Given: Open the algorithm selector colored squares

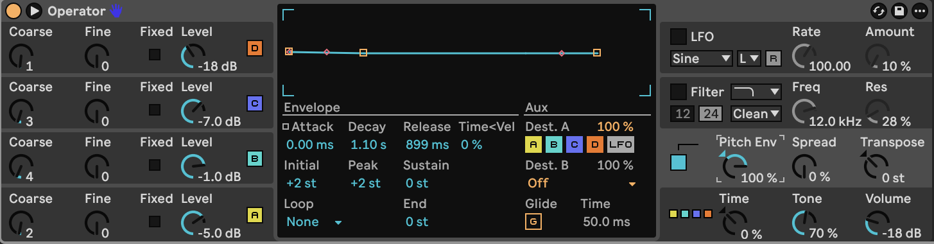Looking at the screenshot, I should tap(690, 213).
